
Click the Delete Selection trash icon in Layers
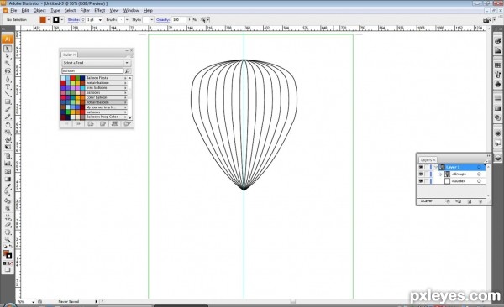(x=480, y=201)
